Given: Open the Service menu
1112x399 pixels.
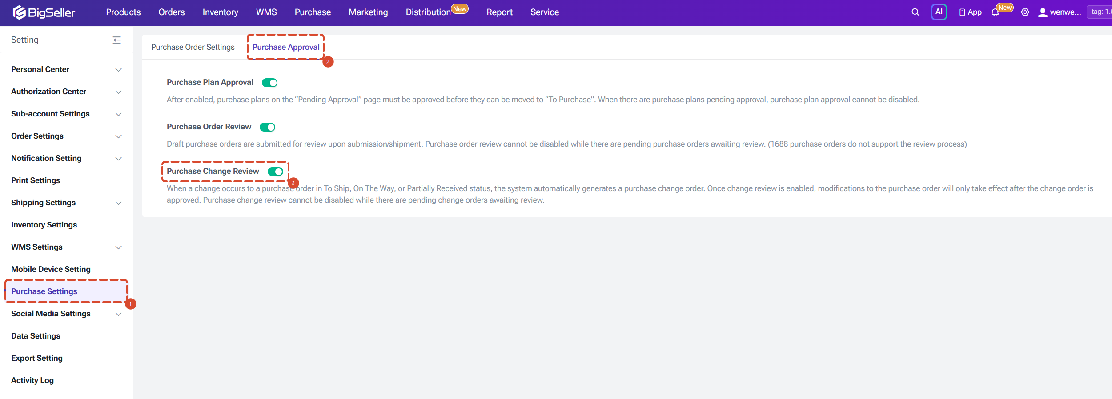Looking at the screenshot, I should click(545, 12).
